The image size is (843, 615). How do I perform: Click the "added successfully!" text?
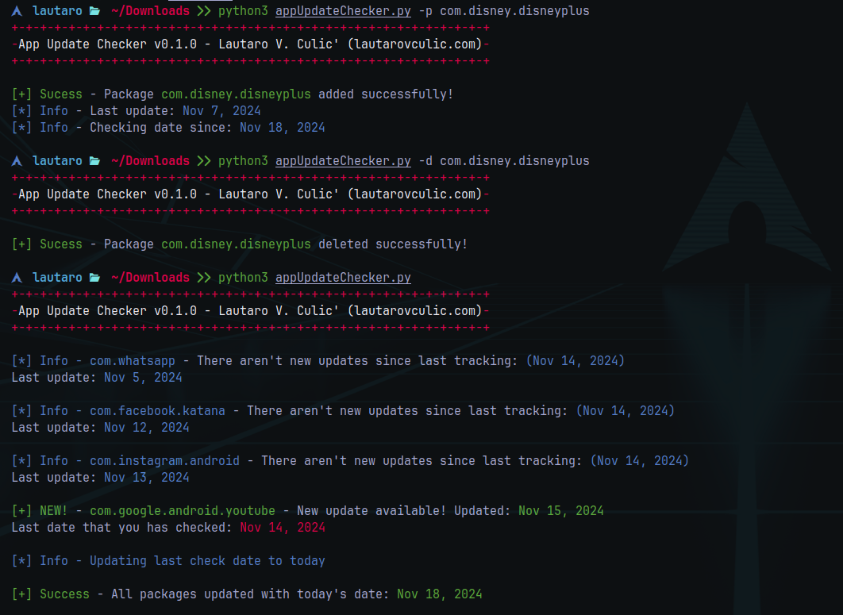point(386,94)
